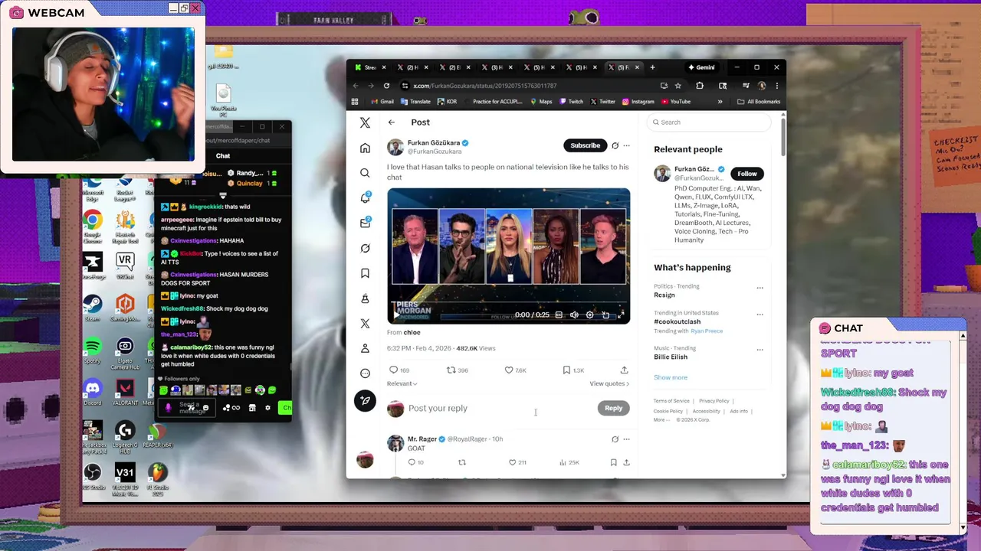Bookmark the post showing 1.3K bookmarks

coord(566,370)
